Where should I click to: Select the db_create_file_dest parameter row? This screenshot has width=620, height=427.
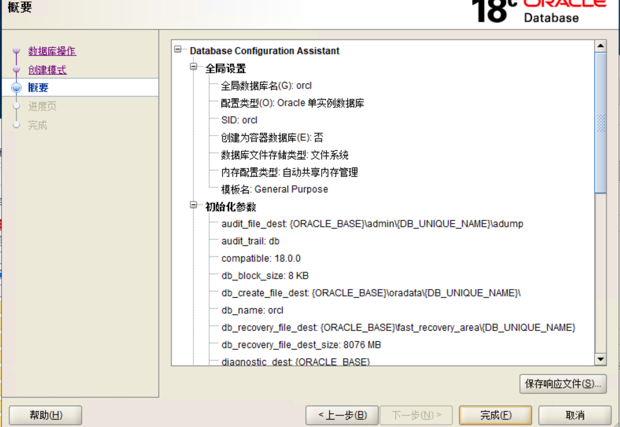coord(371,293)
